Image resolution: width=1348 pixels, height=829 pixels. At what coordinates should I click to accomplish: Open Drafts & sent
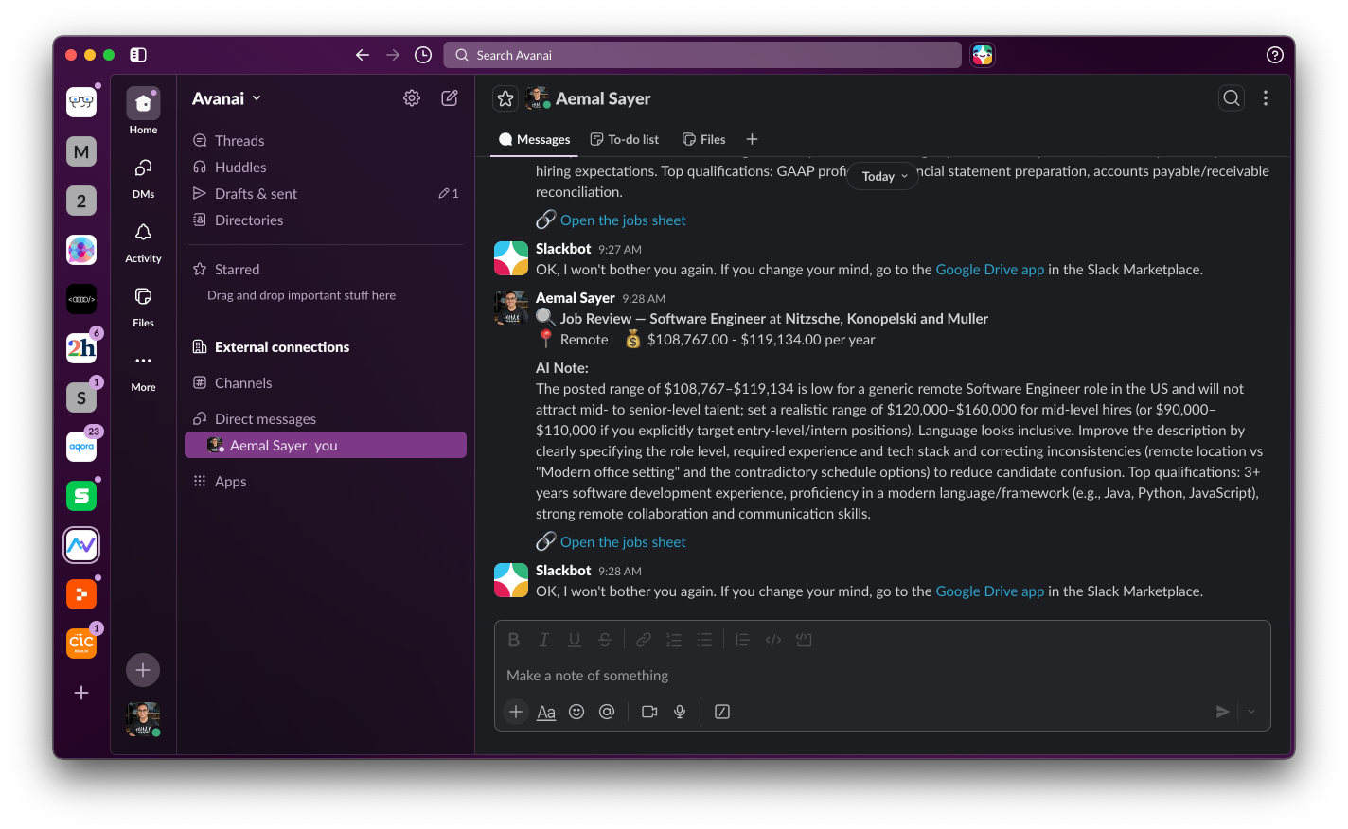point(325,193)
